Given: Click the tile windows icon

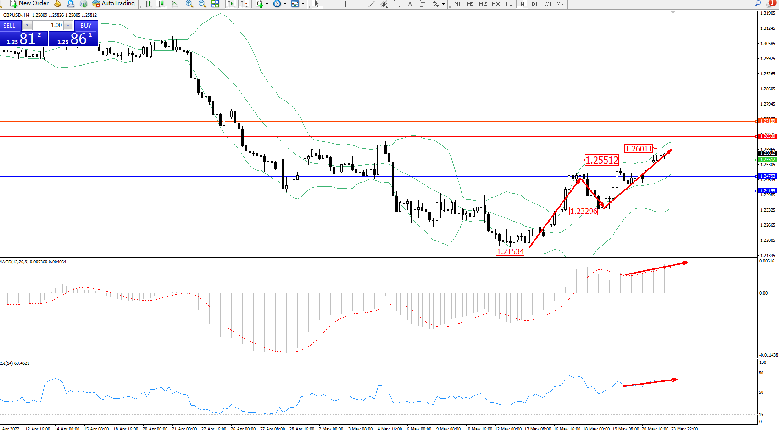Looking at the screenshot, I should [215, 4].
